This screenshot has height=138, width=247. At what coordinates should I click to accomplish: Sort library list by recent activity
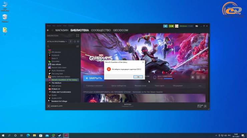point(75,41)
